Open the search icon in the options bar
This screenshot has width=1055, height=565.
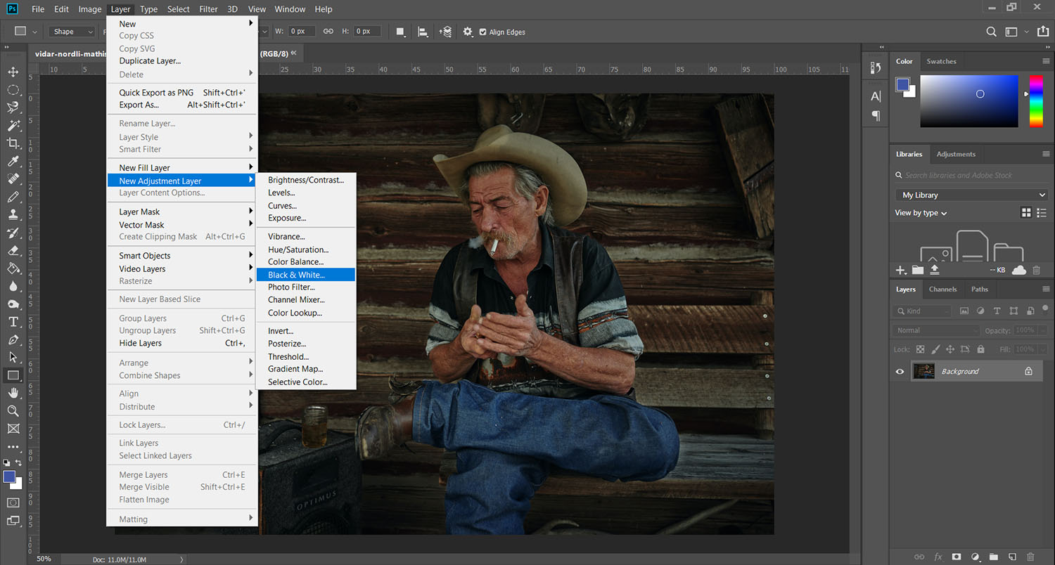pyautogui.click(x=991, y=32)
